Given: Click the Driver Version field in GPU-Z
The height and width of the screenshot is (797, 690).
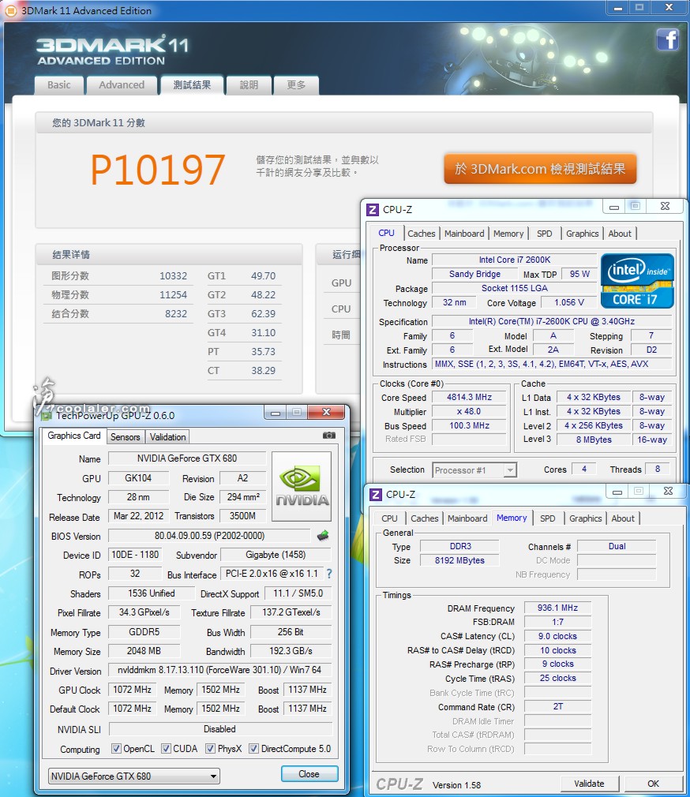Looking at the screenshot, I should [x=219, y=670].
